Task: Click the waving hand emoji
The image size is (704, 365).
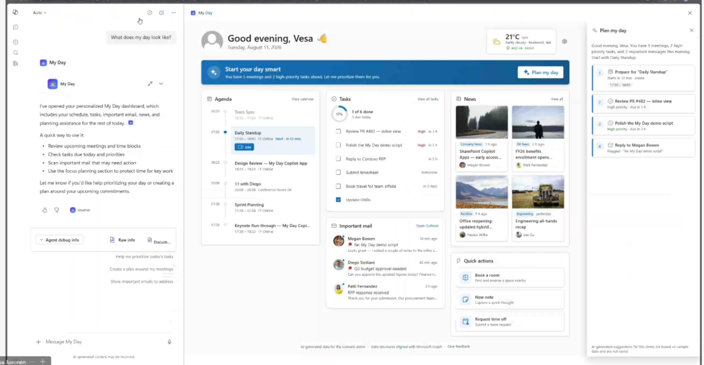Action: tap(322, 38)
